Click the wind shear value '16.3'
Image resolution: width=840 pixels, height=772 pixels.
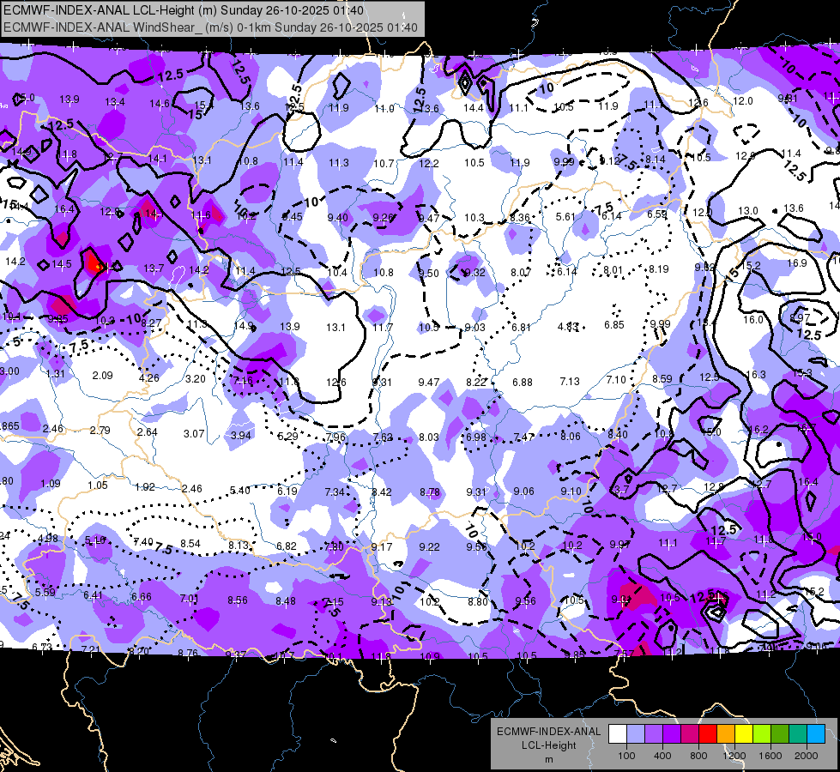(755, 375)
